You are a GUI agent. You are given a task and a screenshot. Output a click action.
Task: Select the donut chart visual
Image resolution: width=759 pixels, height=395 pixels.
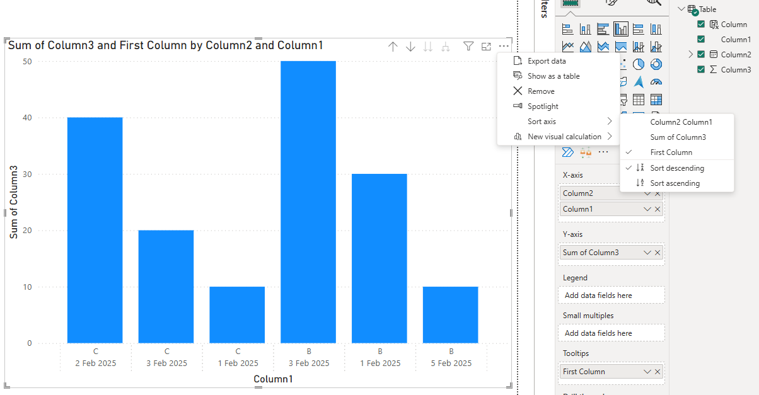tap(656, 64)
